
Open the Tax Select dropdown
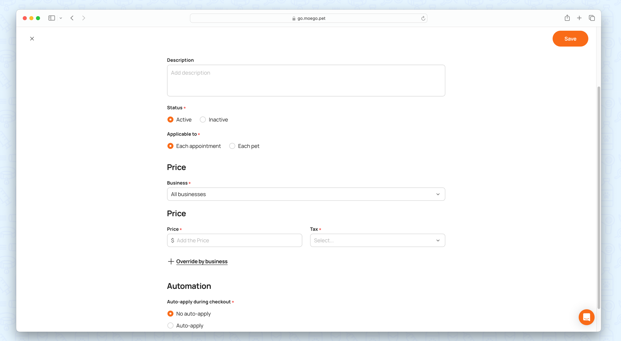(x=377, y=240)
